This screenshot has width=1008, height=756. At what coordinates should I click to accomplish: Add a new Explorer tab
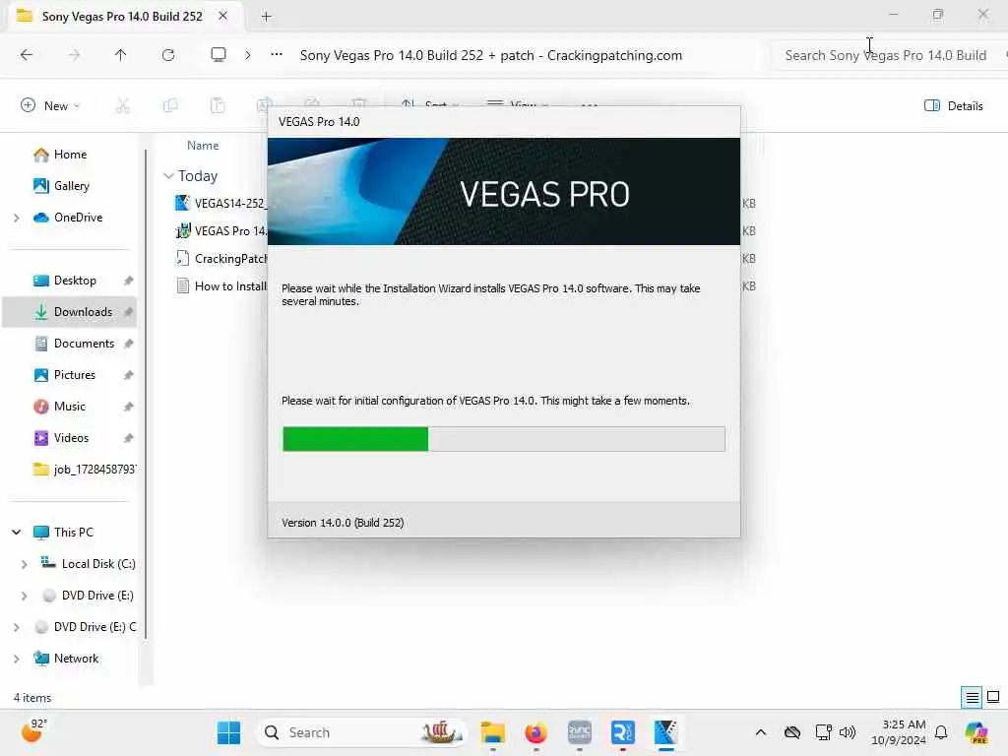click(x=266, y=17)
